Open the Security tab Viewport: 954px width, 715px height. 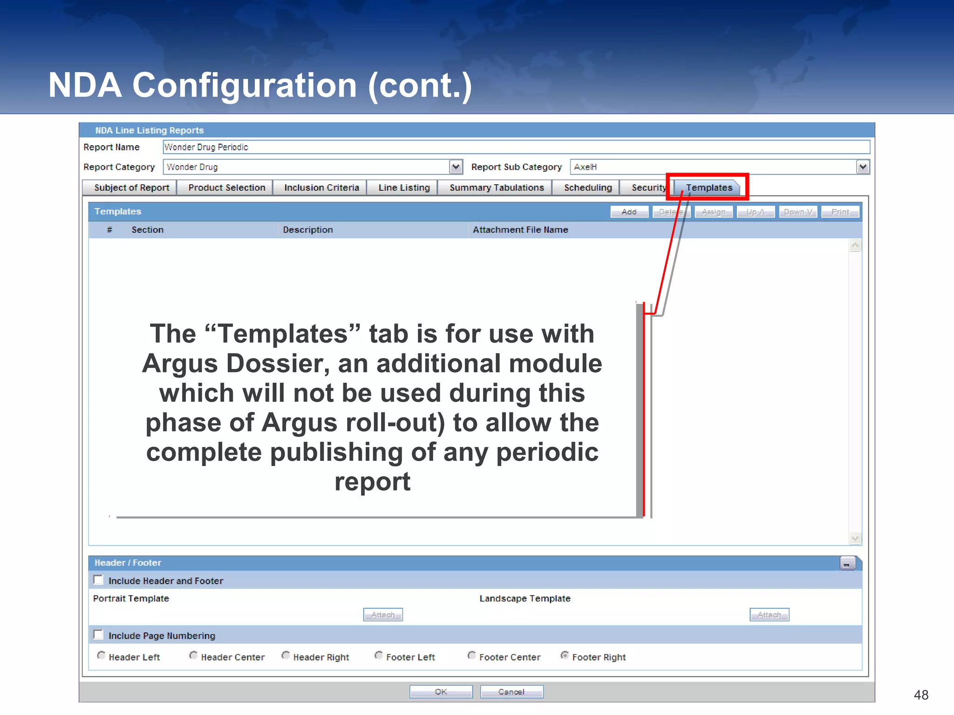point(647,188)
